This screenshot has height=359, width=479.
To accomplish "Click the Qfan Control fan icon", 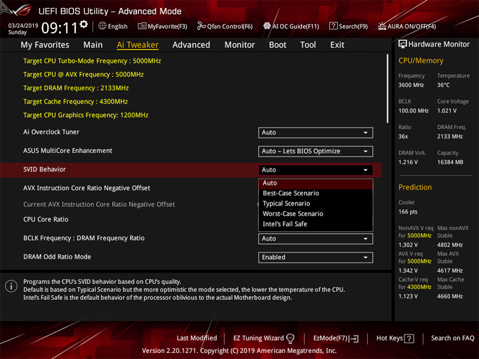I will pos(201,26).
